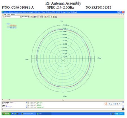Expand arrow beside the color palette icon
Image resolution: width=127 pixels, height=118 pixels.
tap(37, 17)
